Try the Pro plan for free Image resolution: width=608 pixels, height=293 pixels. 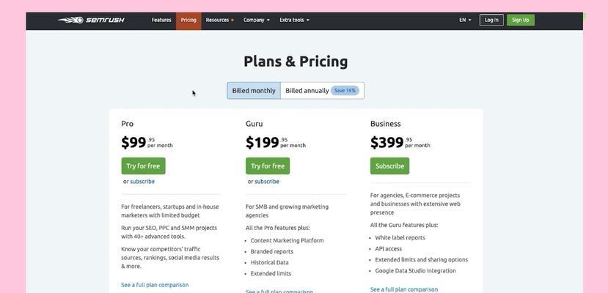[x=143, y=166]
